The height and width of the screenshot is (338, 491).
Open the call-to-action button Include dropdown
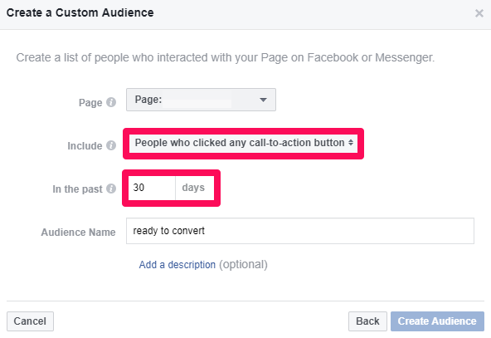coord(243,144)
